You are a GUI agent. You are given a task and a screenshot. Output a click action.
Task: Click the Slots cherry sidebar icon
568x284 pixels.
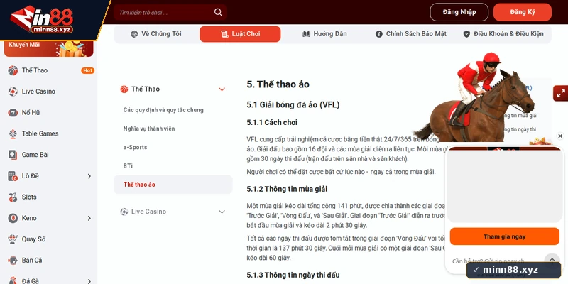point(13,197)
